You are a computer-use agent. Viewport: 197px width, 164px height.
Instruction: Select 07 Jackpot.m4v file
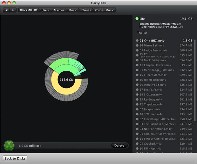coord(164,109)
